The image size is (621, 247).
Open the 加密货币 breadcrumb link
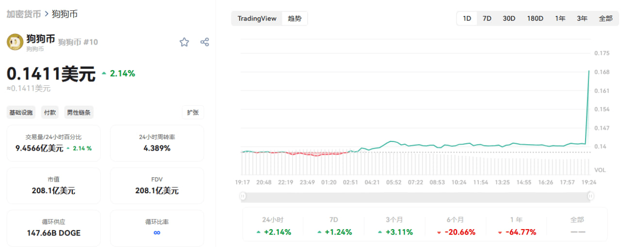coord(23,14)
